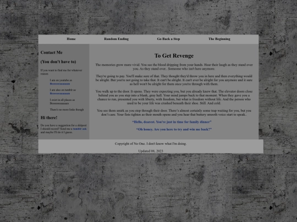Image resolution: width=297 pixels, height=222 pixels.
Task: Click paragraph starting "They're going to pay"
Action: click(174, 80)
